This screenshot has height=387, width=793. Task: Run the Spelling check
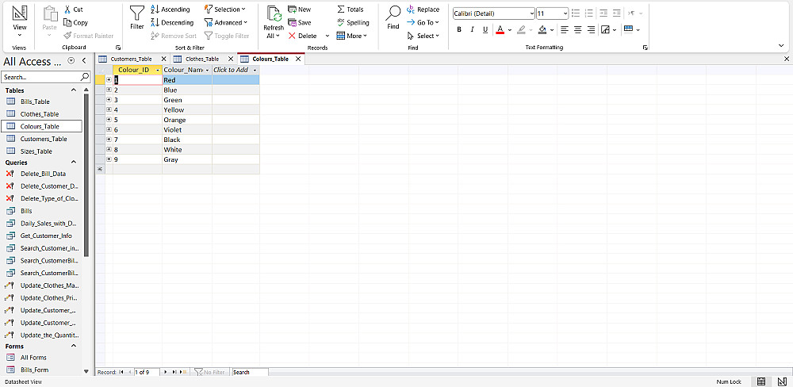pos(353,23)
